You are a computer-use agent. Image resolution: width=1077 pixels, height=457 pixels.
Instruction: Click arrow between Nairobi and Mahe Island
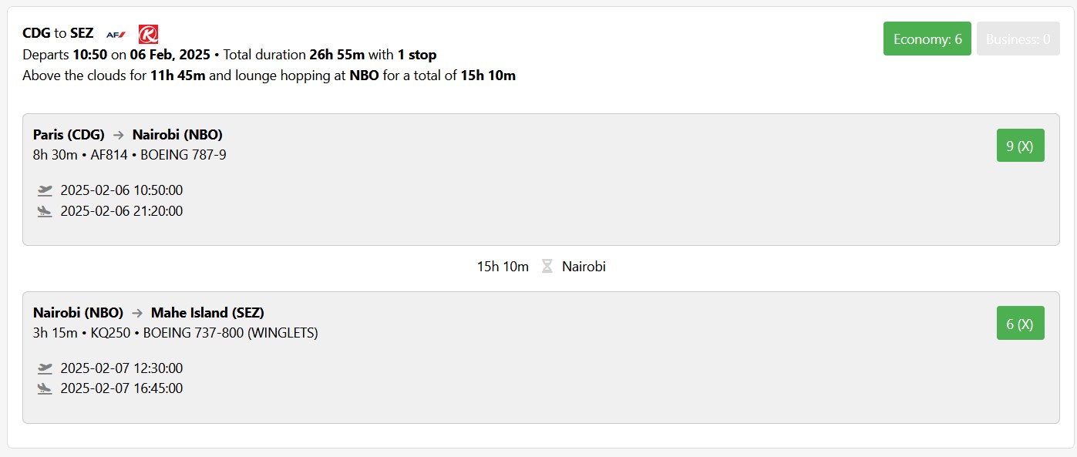[x=136, y=313]
